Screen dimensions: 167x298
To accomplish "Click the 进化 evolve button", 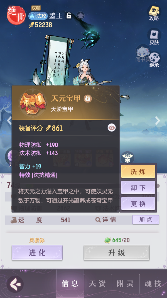I will point(37,252).
